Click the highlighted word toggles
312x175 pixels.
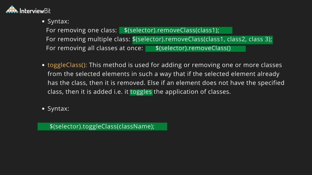pyautogui.click(x=141, y=92)
